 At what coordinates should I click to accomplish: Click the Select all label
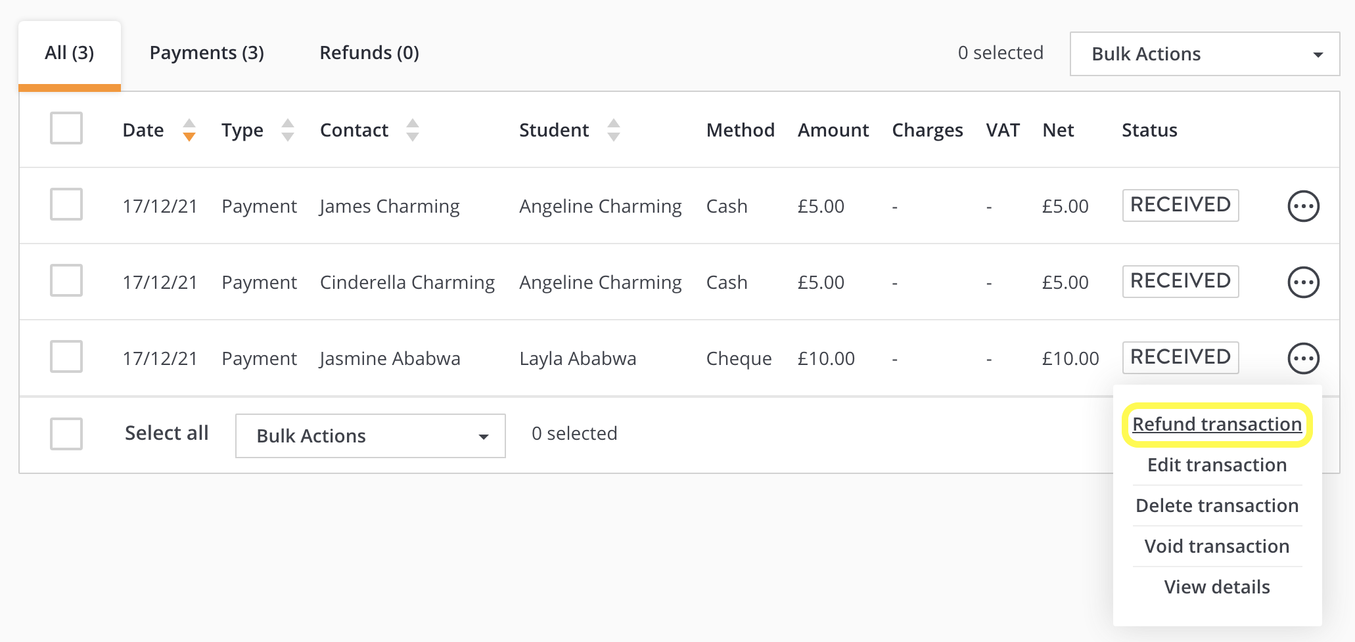[x=166, y=433]
